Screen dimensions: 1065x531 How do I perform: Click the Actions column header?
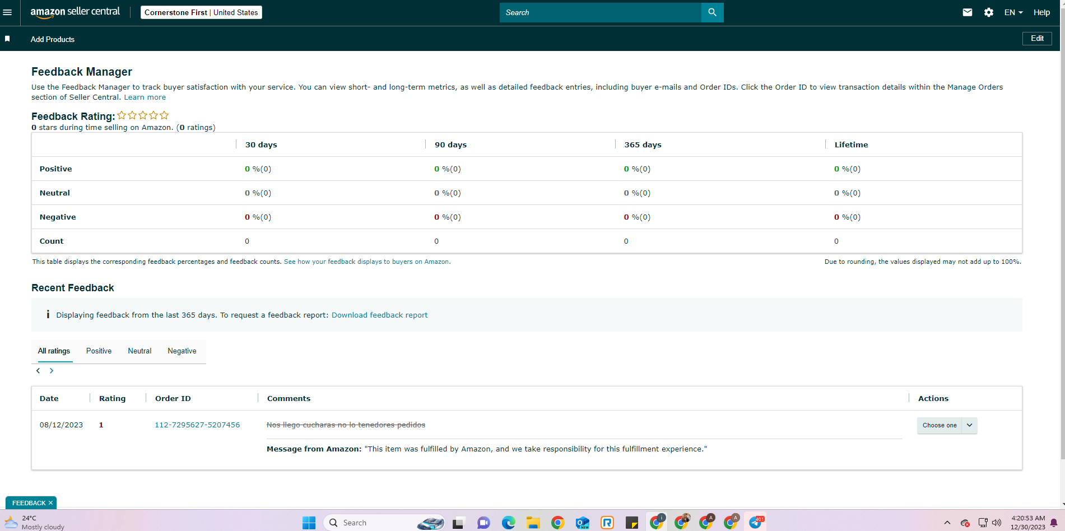[x=933, y=399]
